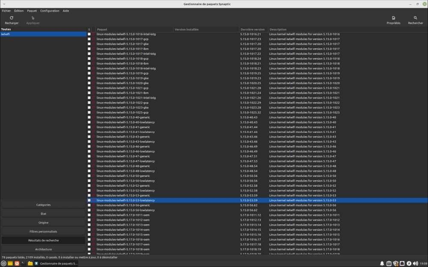428x267 pixels.
Task: Sort by Version installée column header
Action: 205,29
